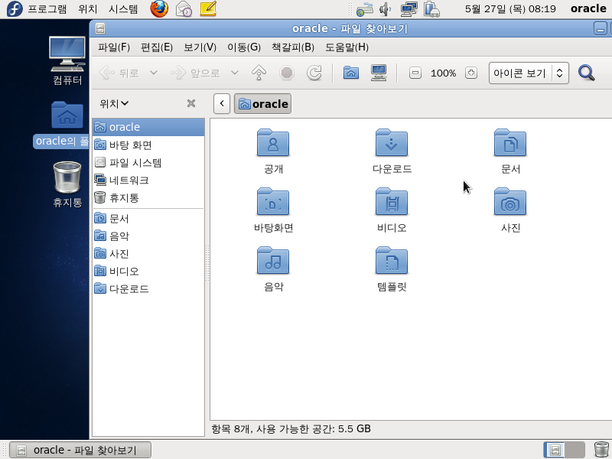Open the 파일(F) menu

tap(113, 47)
